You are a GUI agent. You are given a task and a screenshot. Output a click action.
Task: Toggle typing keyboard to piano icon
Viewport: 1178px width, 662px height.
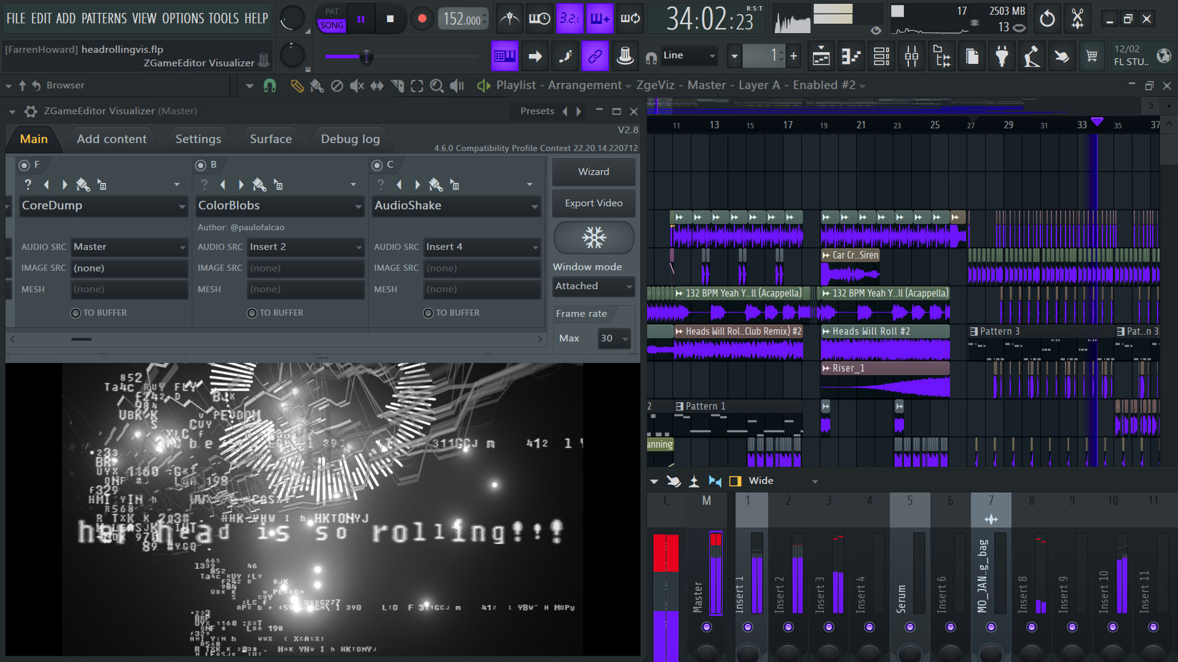(505, 56)
